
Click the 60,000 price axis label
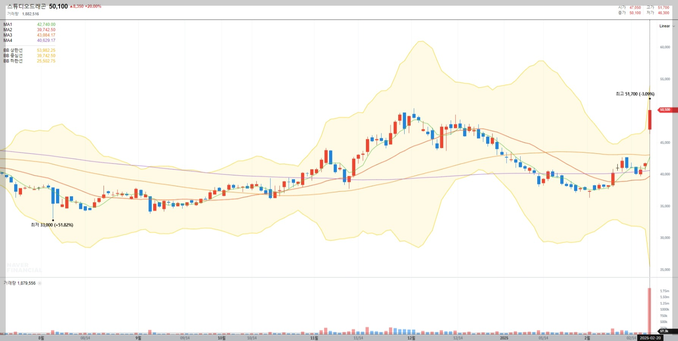(x=665, y=47)
